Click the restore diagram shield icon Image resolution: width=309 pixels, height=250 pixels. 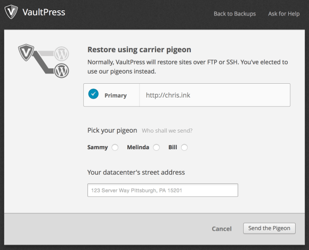point(26,52)
